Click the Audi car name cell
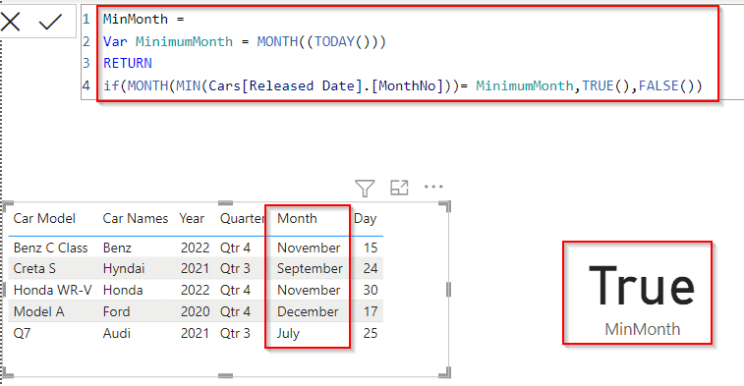744x386 pixels. 116,333
